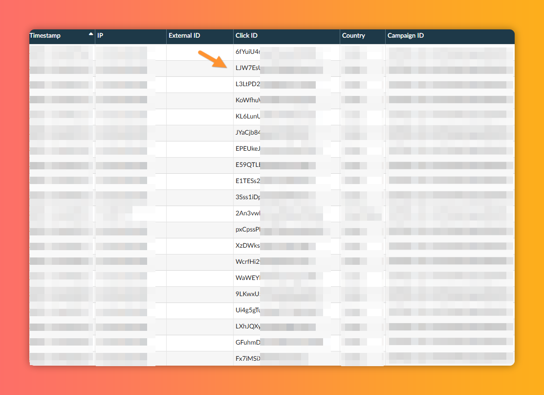Click the cell starting with KoWfhu

(248, 100)
